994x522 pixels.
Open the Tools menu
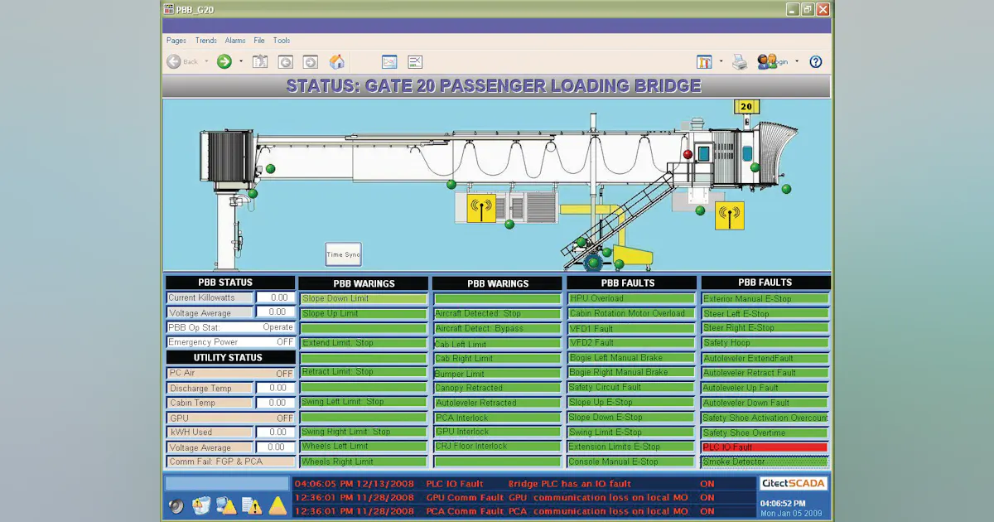point(282,41)
